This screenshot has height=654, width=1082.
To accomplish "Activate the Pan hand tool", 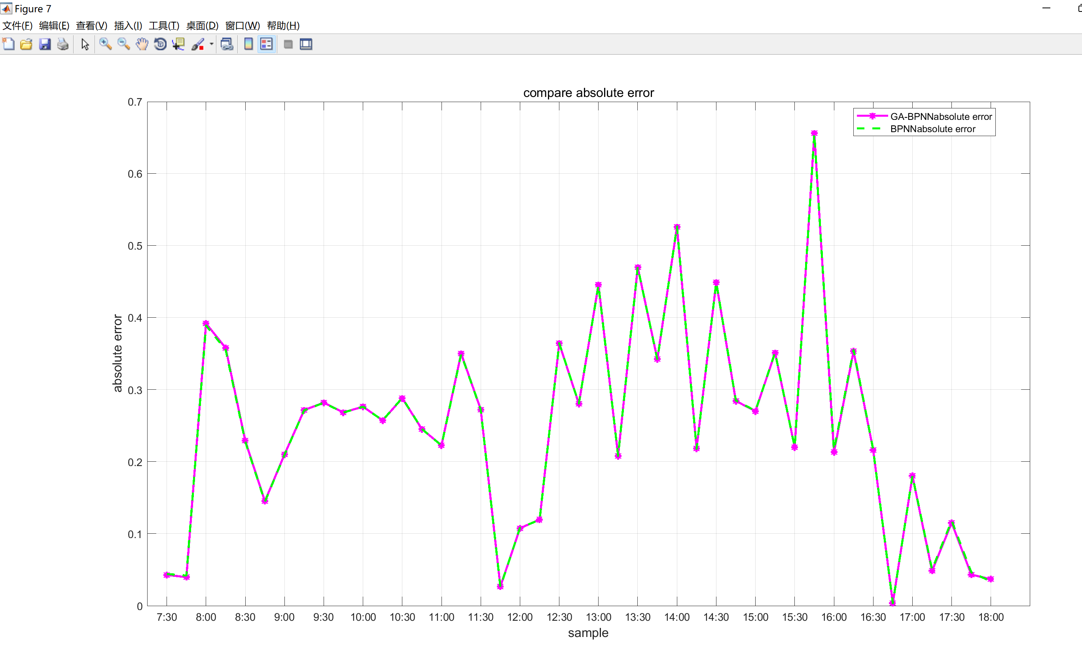I will 142,44.
